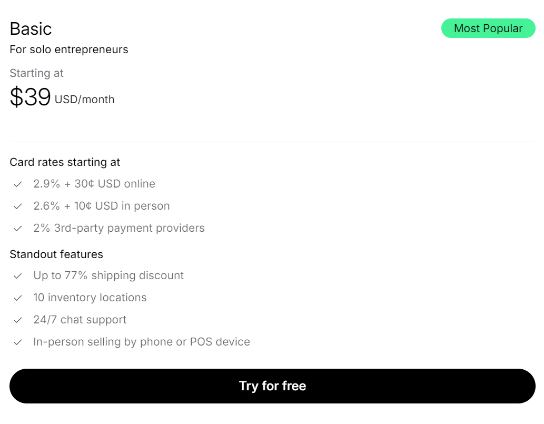544x424 pixels.
Task: Click the Try for free button
Action: (x=272, y=386)
